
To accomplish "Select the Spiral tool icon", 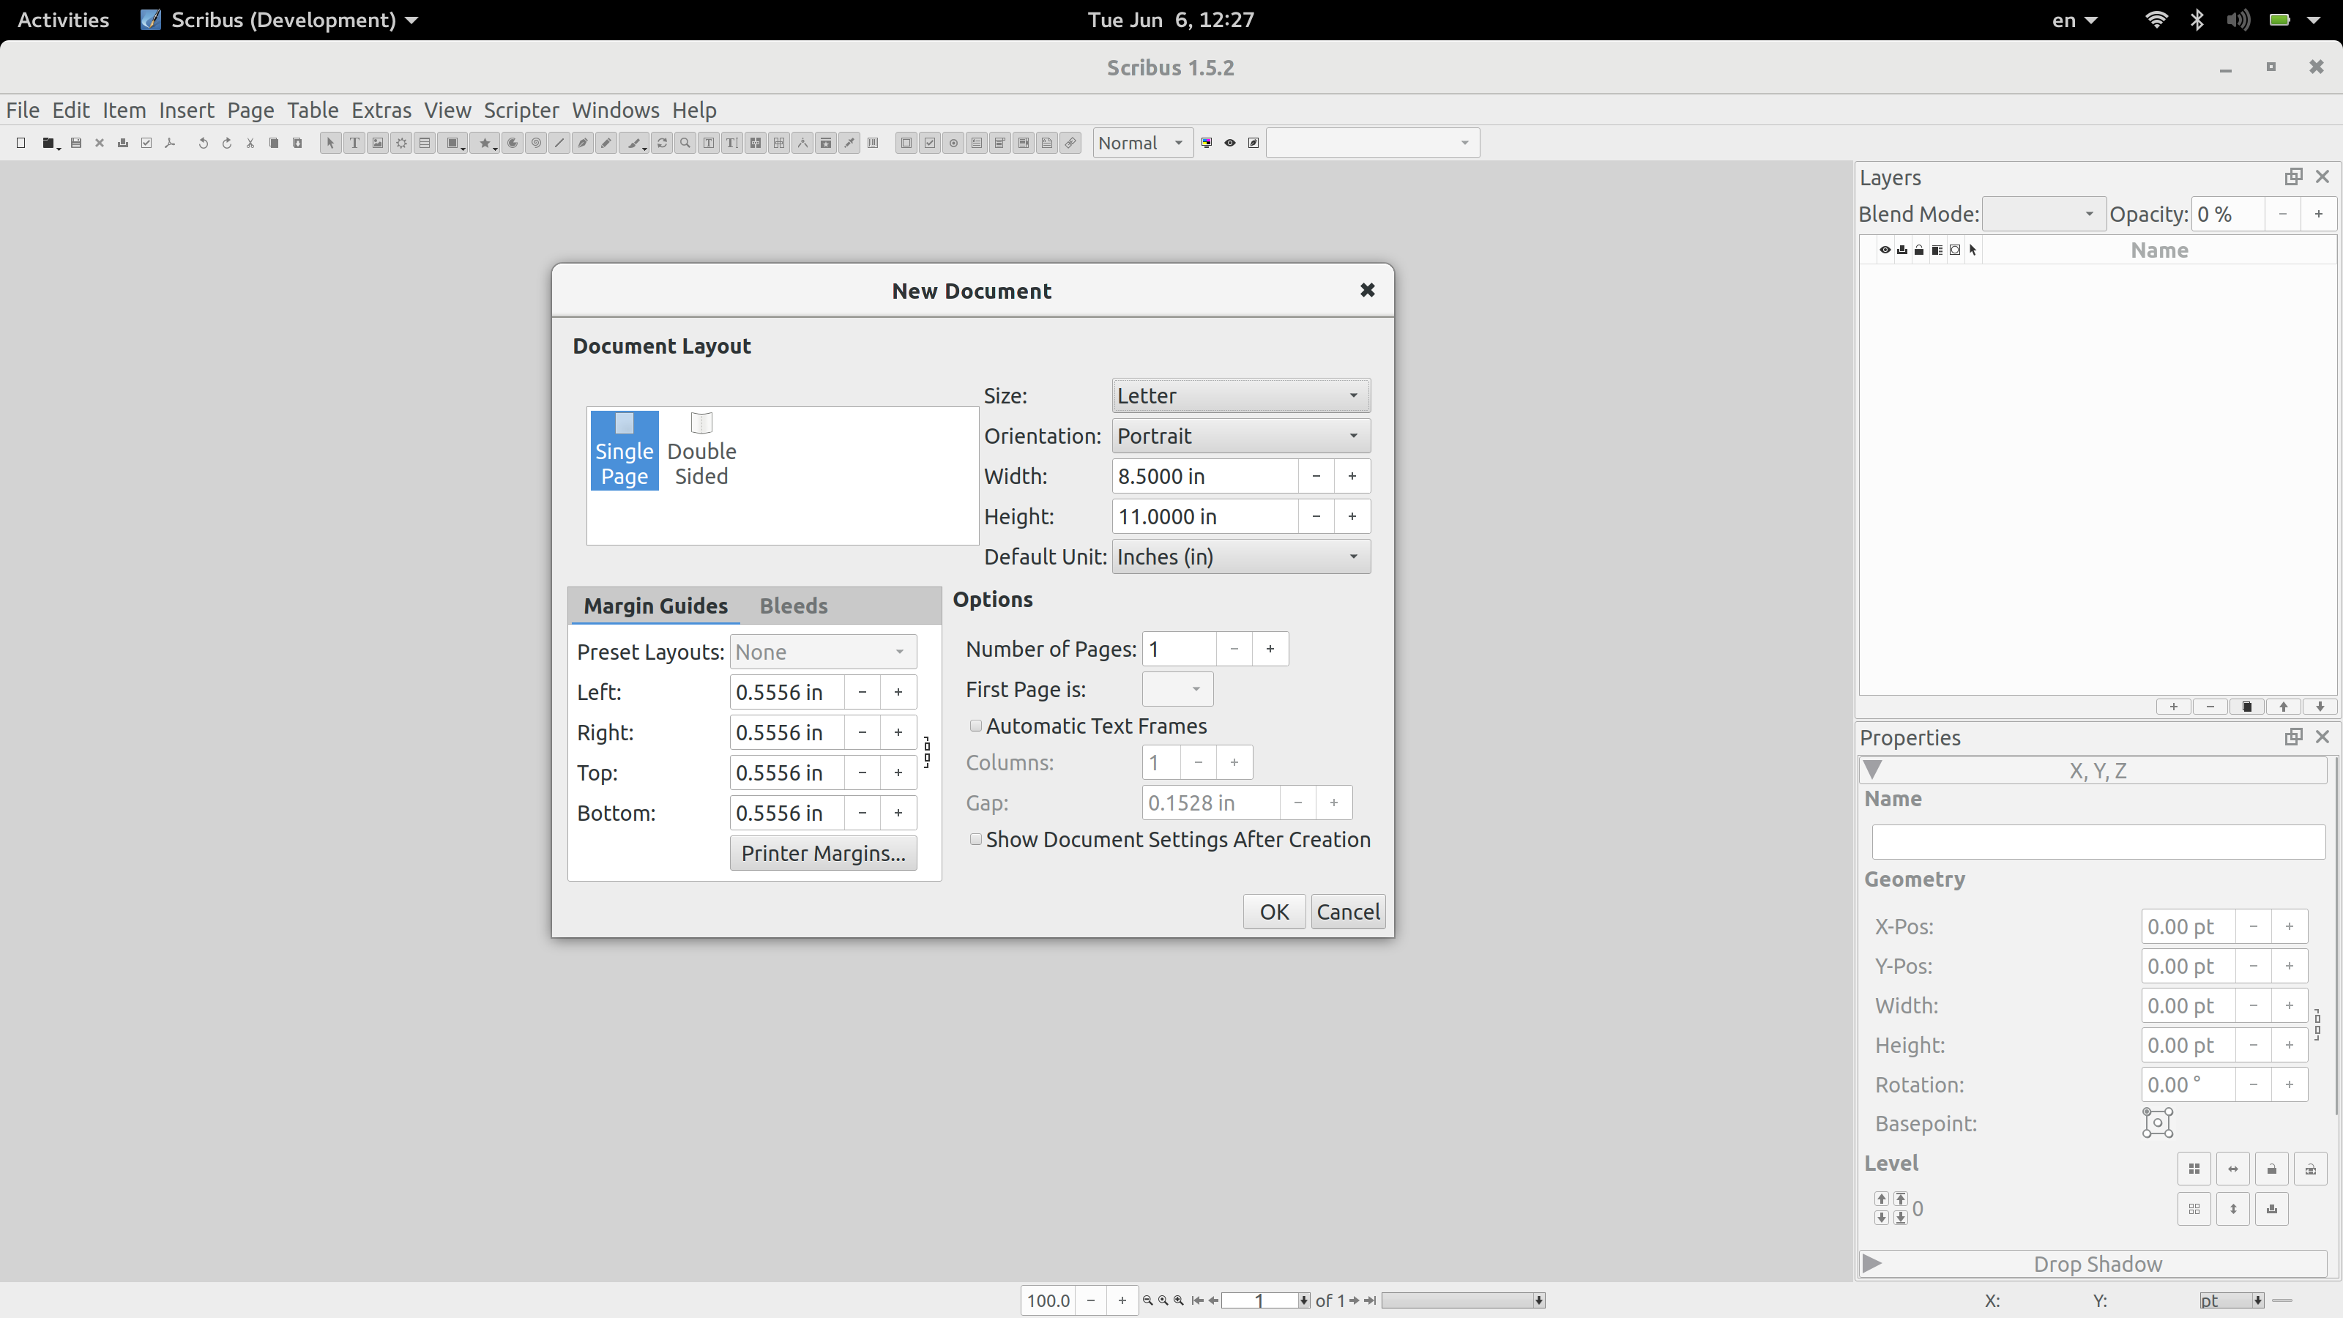I will click(536, 143).
